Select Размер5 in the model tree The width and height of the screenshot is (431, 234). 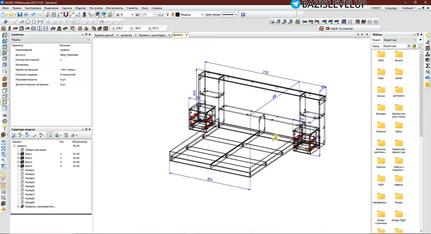click(30, 186)
